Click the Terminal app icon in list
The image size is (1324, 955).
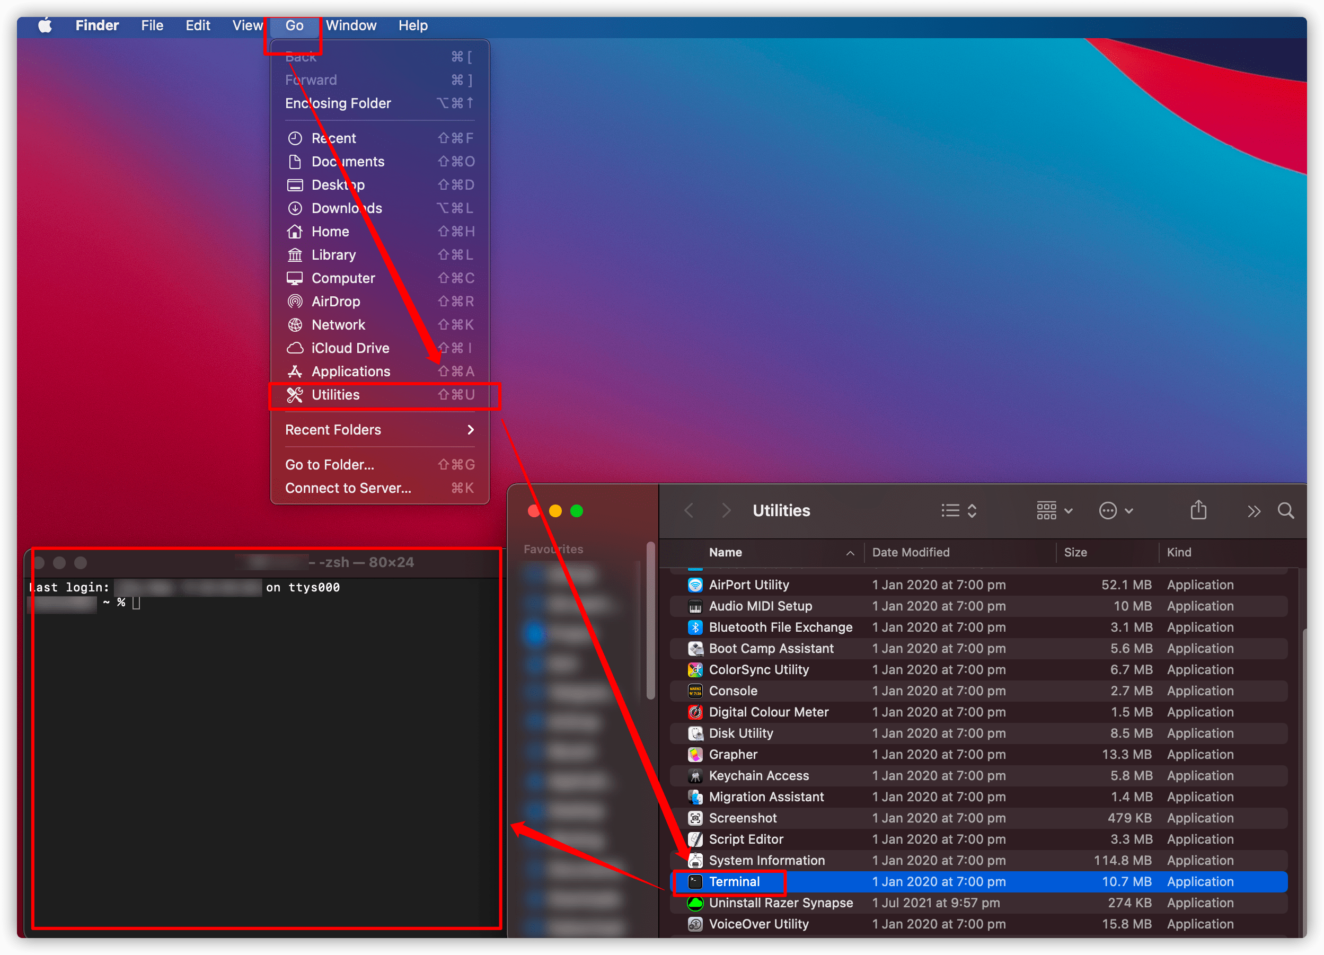coord(695,881)
